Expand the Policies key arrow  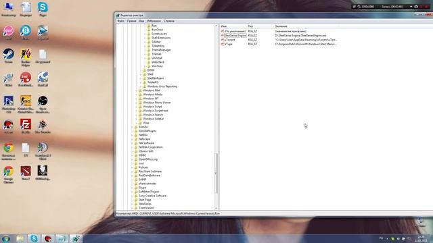pyautogui.click(x=132, y=167)
